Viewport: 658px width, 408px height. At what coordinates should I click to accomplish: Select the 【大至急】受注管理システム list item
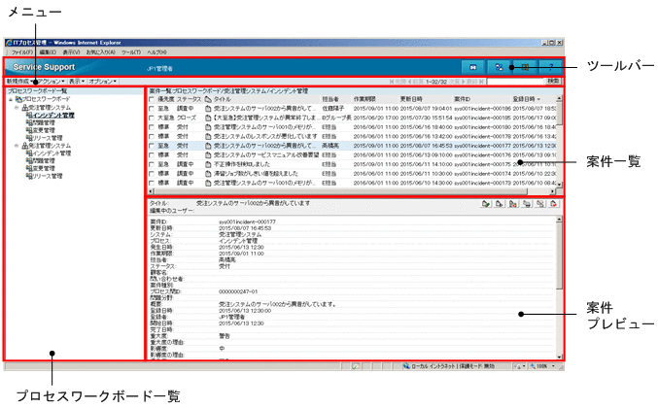(x=265, y=118)
